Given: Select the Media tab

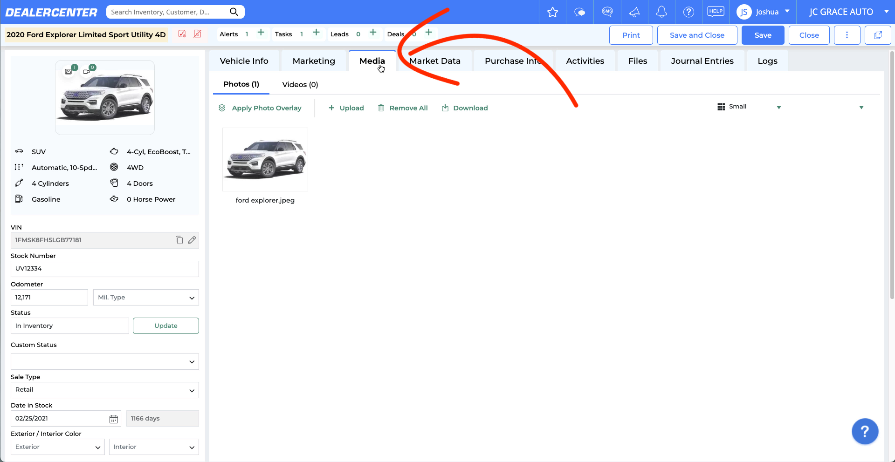Looking at the screenshot, I should point(372,61).
